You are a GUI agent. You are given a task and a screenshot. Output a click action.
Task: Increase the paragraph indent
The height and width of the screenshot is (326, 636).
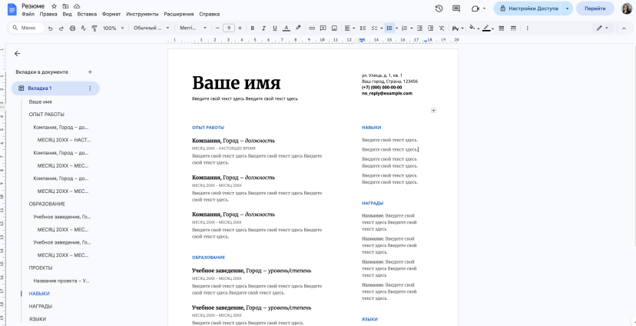(x=430, y=28)
